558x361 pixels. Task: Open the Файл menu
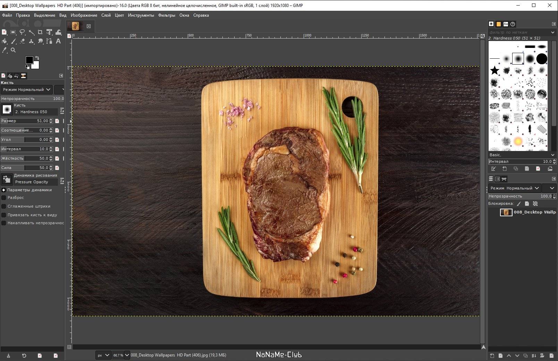click(x=7, y=15)
